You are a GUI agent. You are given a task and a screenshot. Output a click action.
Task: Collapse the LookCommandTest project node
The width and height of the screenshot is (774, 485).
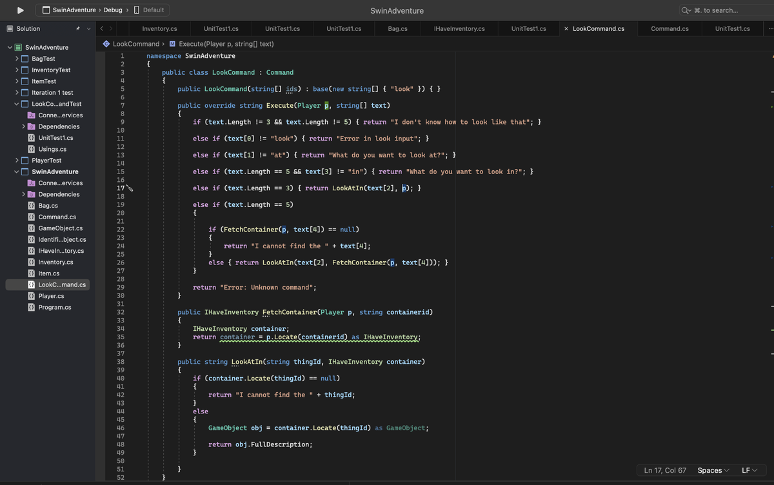tap(17, 104)
